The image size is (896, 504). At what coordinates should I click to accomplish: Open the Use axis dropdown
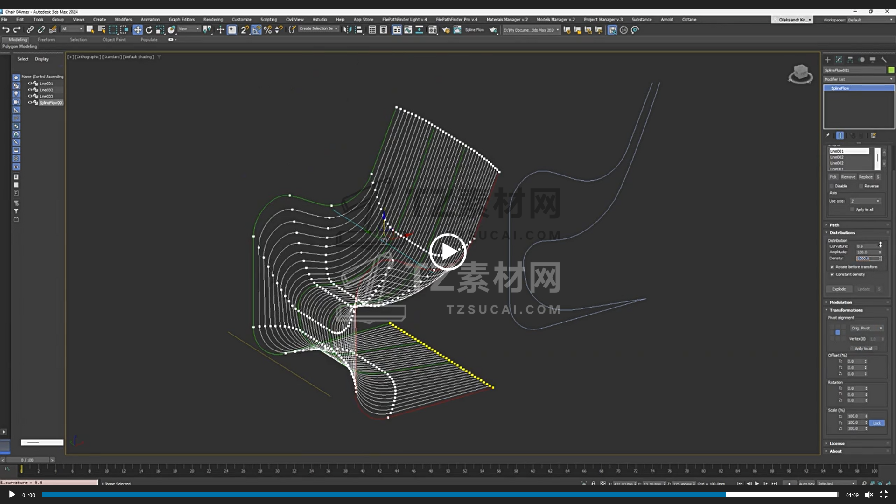[865, 201]
